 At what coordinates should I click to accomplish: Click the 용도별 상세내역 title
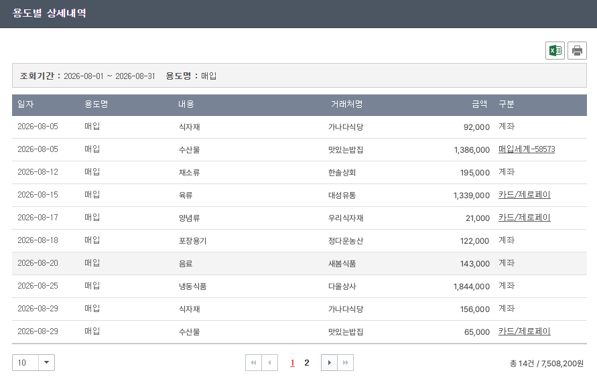click(49, 13)
